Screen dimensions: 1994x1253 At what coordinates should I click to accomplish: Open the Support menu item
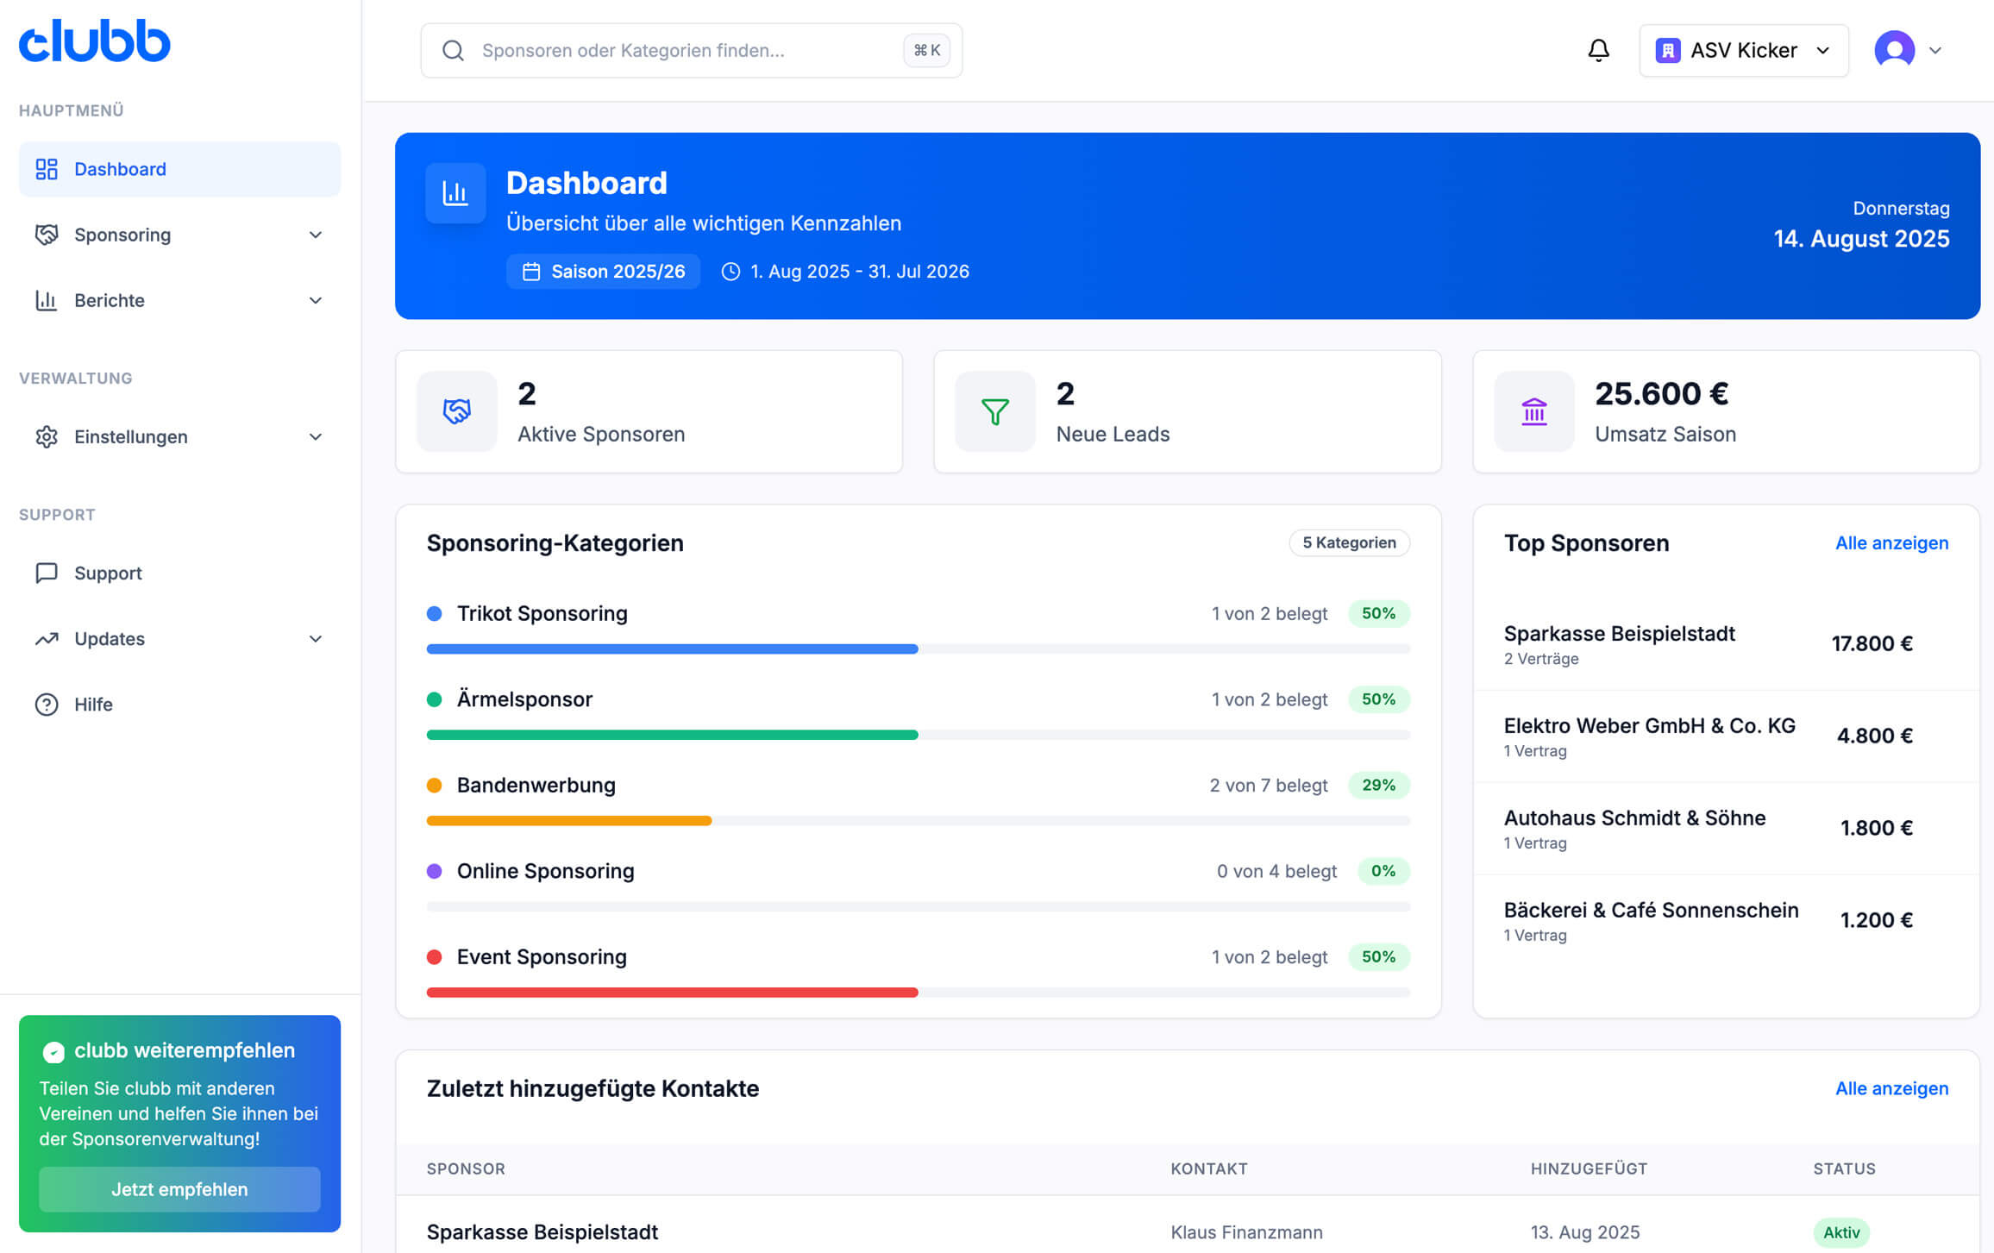[x=108, y=573]
